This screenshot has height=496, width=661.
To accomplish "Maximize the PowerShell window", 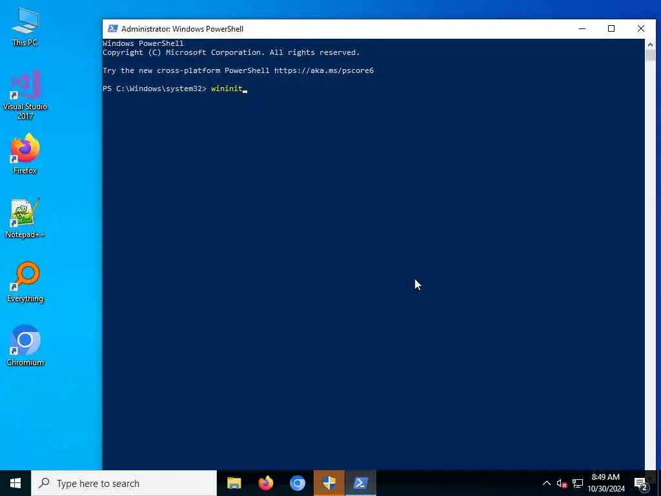I will click(611, 28).
